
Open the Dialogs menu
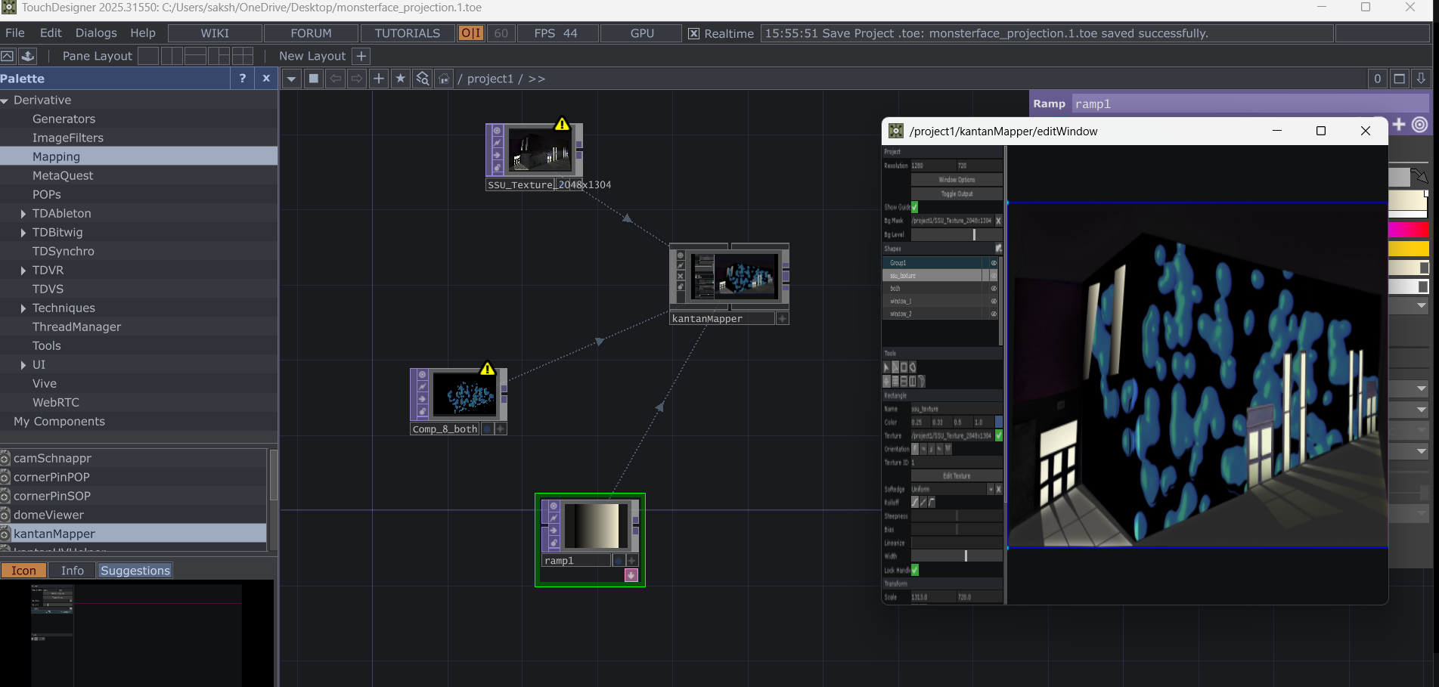pos(96,32)
